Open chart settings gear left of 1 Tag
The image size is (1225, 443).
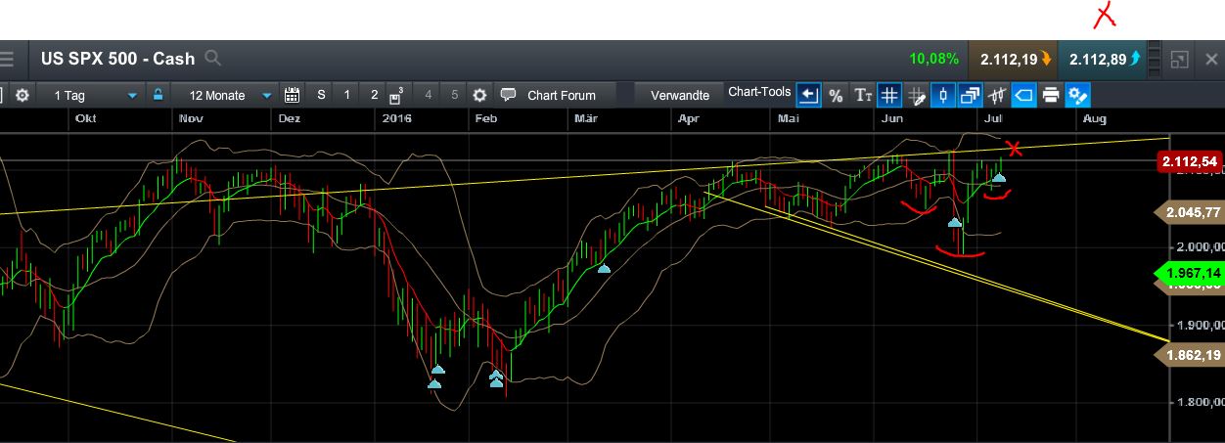pos(23,95)
